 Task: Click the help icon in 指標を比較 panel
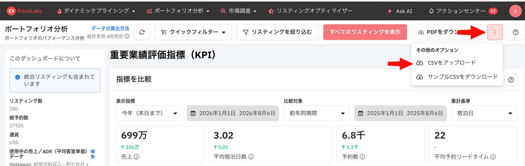[511, 80]
